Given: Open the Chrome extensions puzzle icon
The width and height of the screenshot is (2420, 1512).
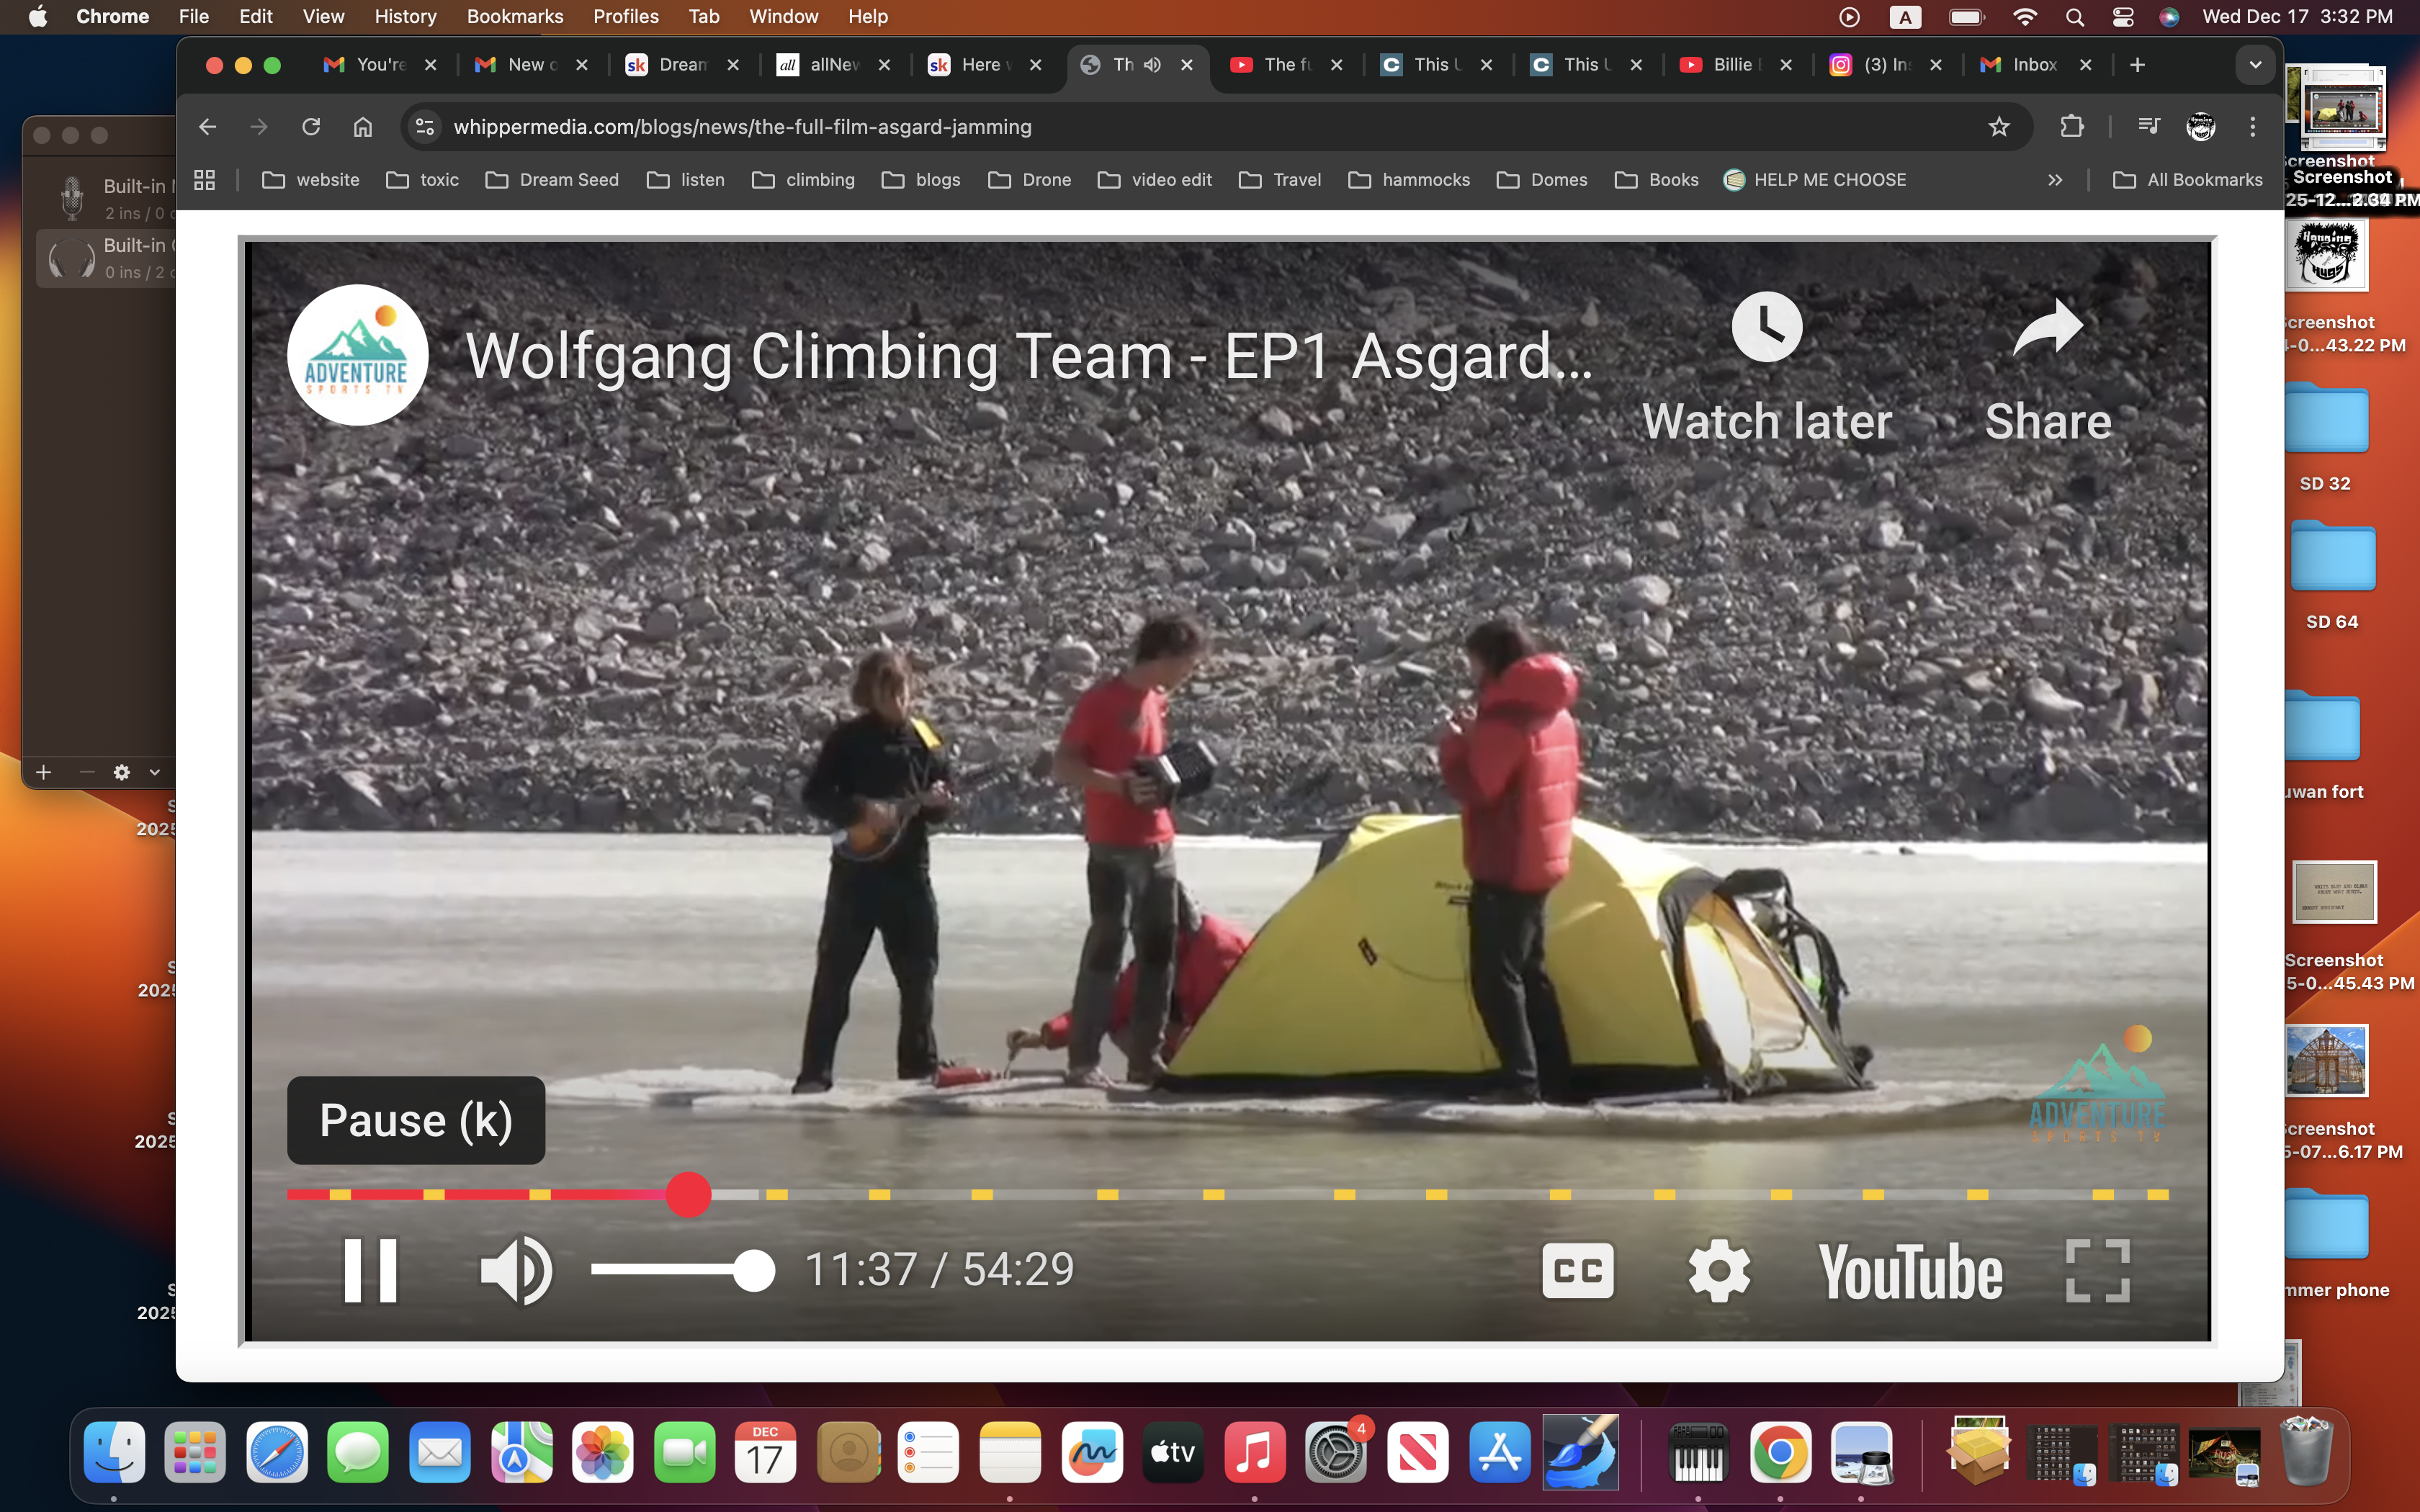Looking at the screenshot, I should click(x=2071, y=127).
